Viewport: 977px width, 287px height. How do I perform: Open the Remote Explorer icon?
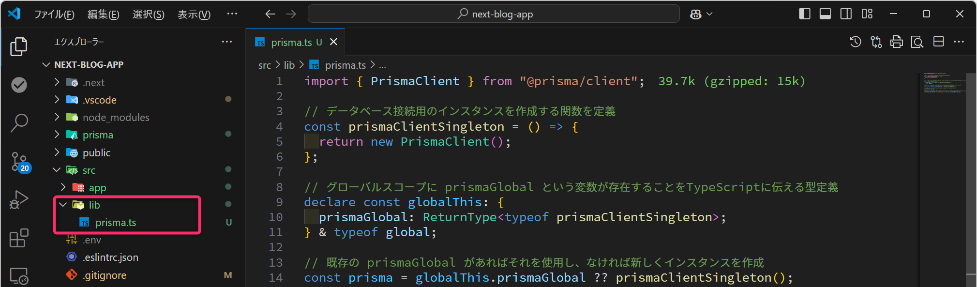click(x=19, y=276)
